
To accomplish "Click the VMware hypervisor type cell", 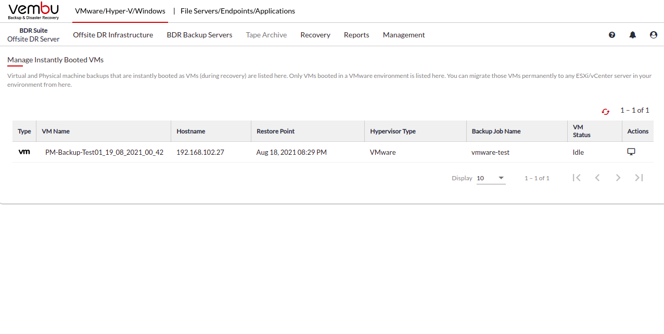I will click(383, 152).
